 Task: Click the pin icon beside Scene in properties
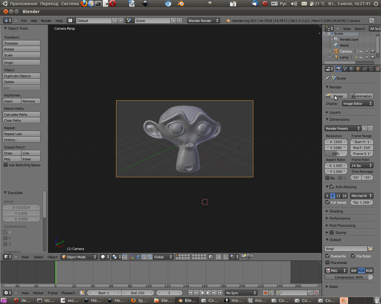tap(327, 78)
